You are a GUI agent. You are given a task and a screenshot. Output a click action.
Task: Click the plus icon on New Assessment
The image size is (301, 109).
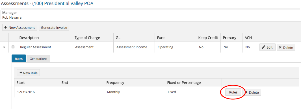click(x=6, y=27)
